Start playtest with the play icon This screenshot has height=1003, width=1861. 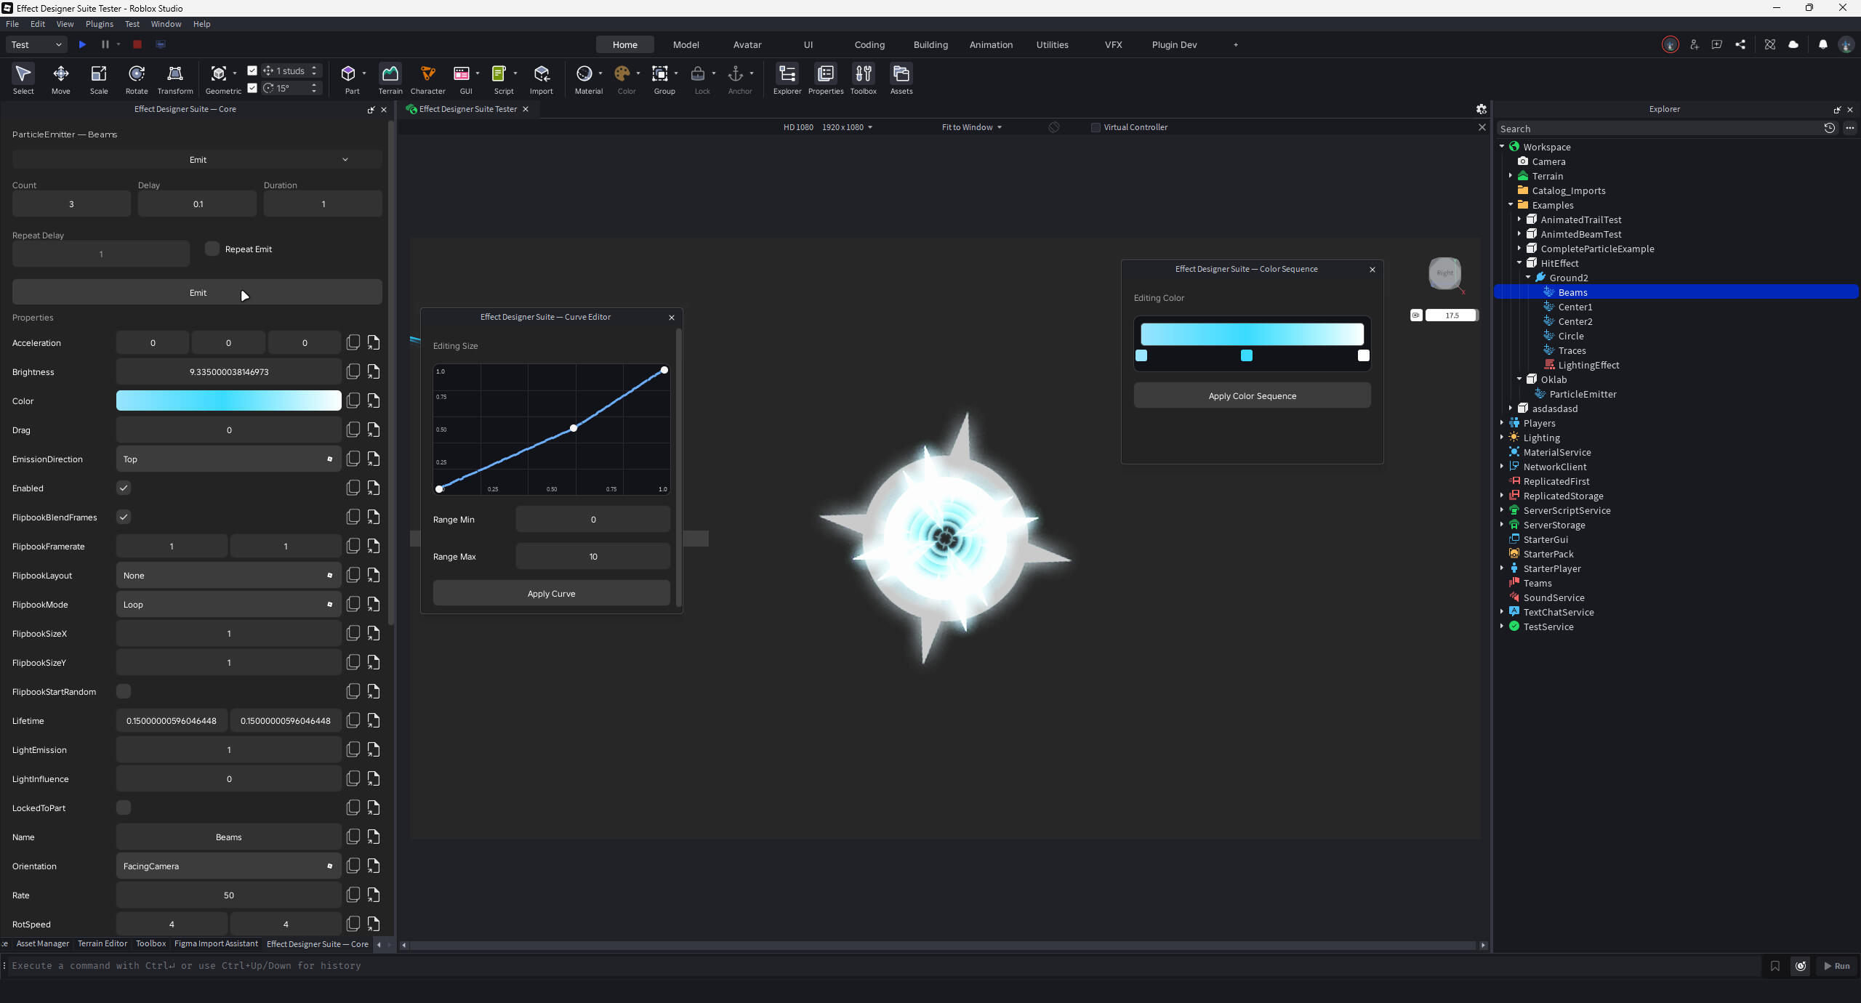click(x=83, y=44)
